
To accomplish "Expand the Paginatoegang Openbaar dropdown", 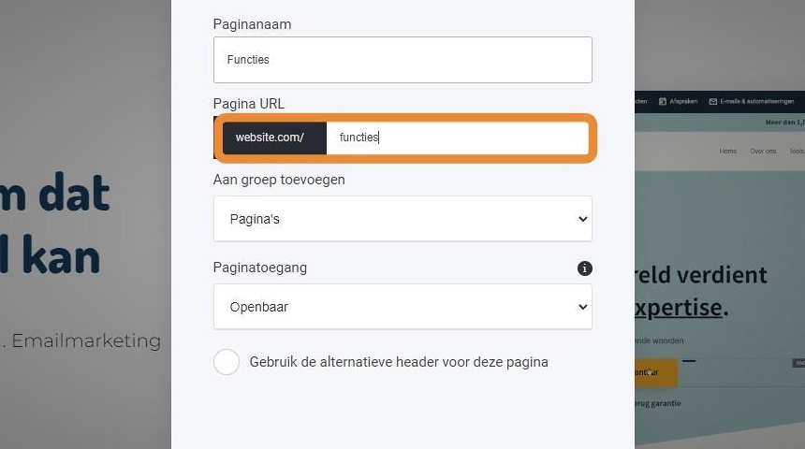I will pyautogui.click(x=402, y=307).
